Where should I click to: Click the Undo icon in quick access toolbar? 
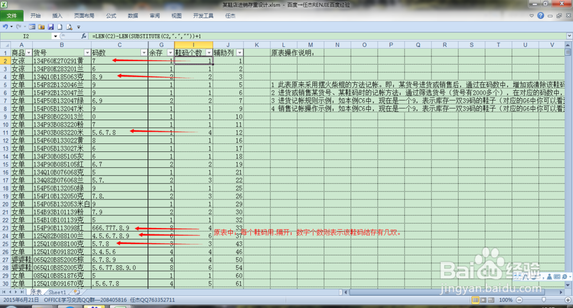5,27
